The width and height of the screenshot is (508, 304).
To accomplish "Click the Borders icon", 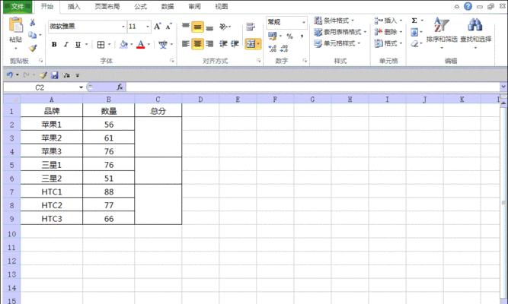I will [101, 45].
